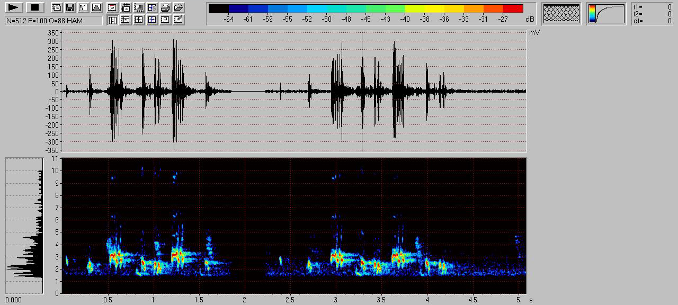Click the red -27 dB color swatch
678x305 pixels.
pyautogui.click(x=513, y=8)
